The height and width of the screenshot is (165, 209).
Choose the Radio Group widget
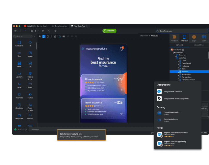[x=30, y=107]
